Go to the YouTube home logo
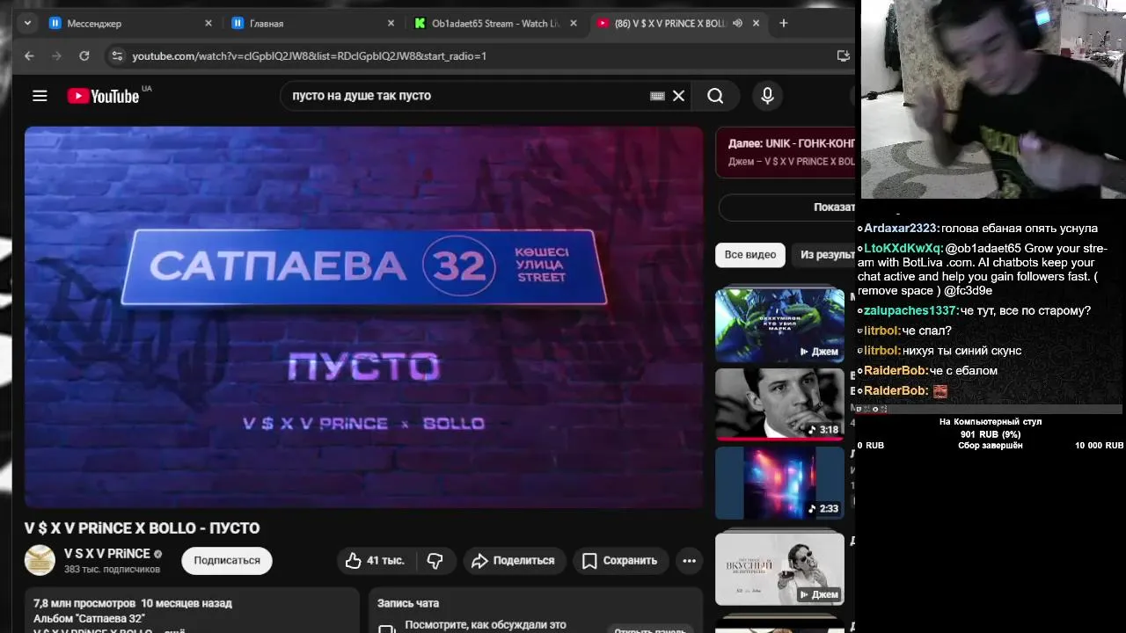The width and height of the screenshot is (1126, 633). (x=104, y=96)
